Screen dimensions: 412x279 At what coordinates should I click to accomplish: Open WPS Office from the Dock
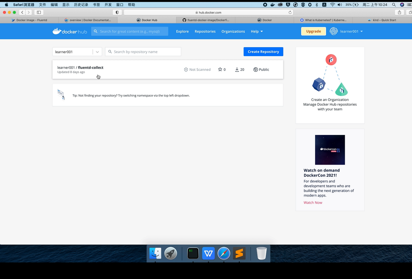(x=208, y=253)
